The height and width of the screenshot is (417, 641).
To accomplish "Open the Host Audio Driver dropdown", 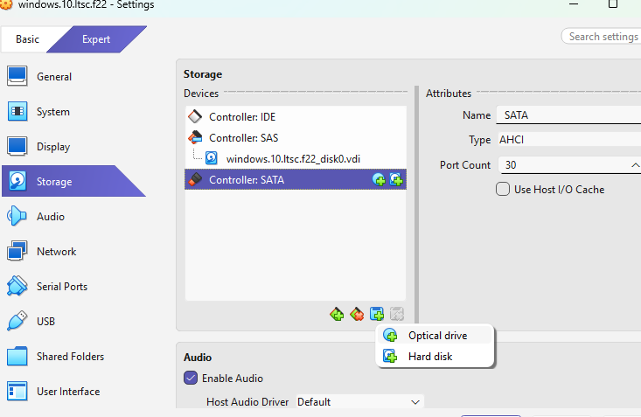I will pos(359,402).
